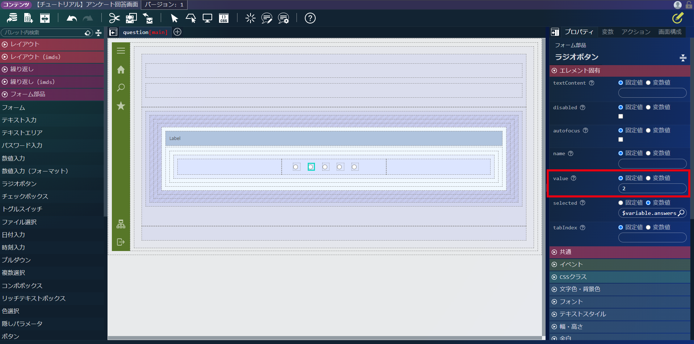Click the scissors cut icon

click(x=114, y=18)
